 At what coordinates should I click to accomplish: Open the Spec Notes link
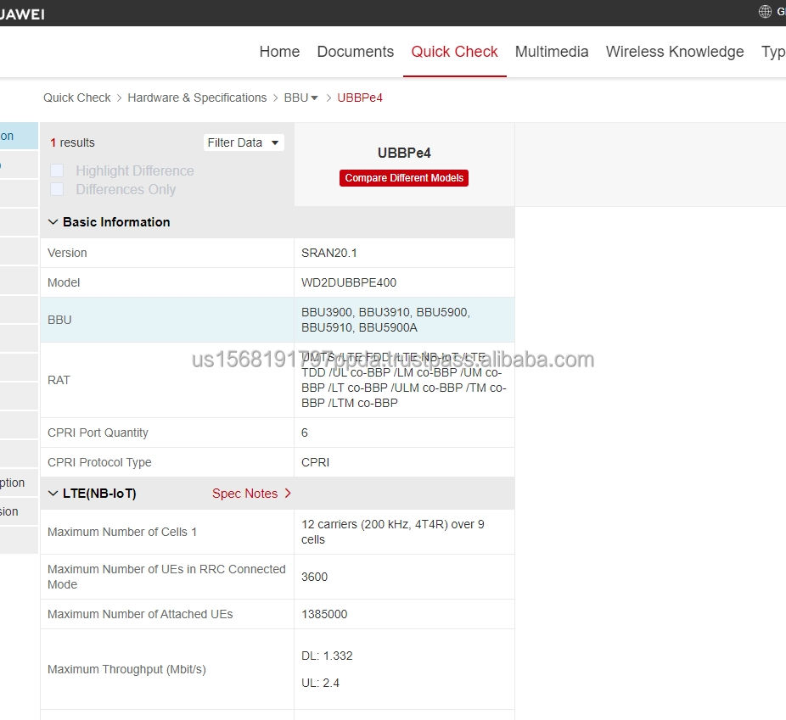point(244,494)
